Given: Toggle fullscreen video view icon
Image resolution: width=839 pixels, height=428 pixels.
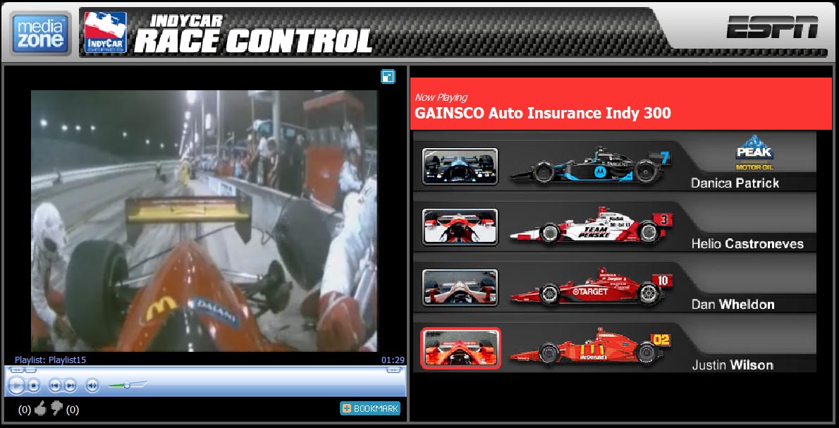Looking at the screenshot, I should [388, 77].
